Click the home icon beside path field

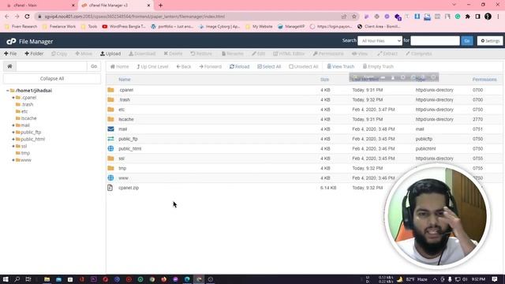(9, 66)
